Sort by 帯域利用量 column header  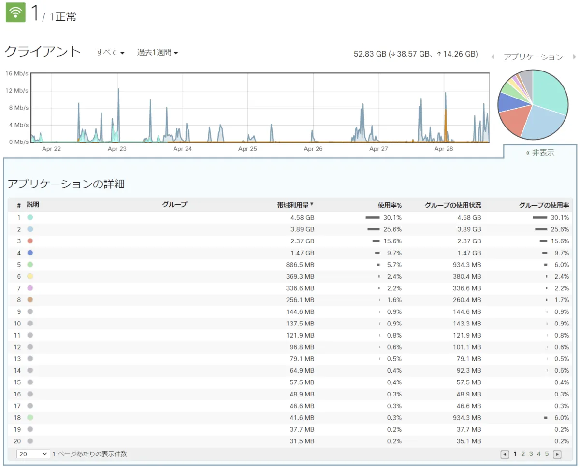(295, 205)
